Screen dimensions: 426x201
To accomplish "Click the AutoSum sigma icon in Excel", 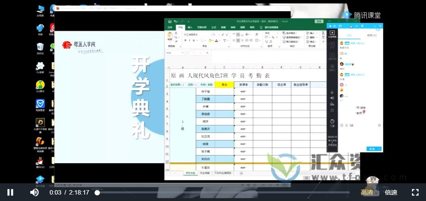I will (323, 33).
